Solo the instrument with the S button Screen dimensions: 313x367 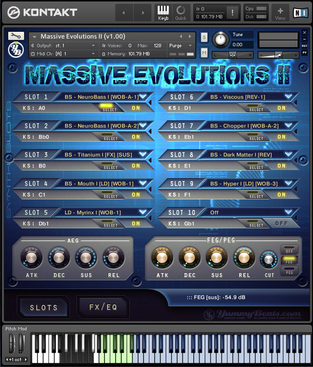(x=204, y=38)
